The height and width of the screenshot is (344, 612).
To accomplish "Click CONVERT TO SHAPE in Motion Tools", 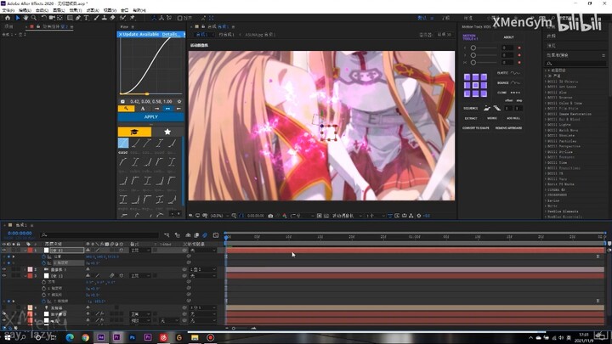I will (476, 128).
